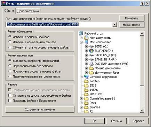Open the extraction path dropdown arrow
This screenshot has height=127, width=151.
pyautogui.click(x=114, y=24)
